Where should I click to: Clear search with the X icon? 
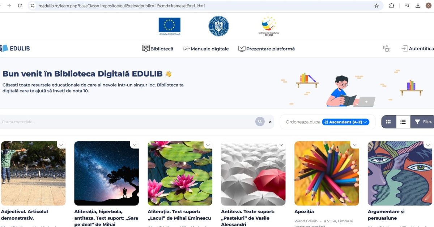pyautogui.click(x=270, y=122)
